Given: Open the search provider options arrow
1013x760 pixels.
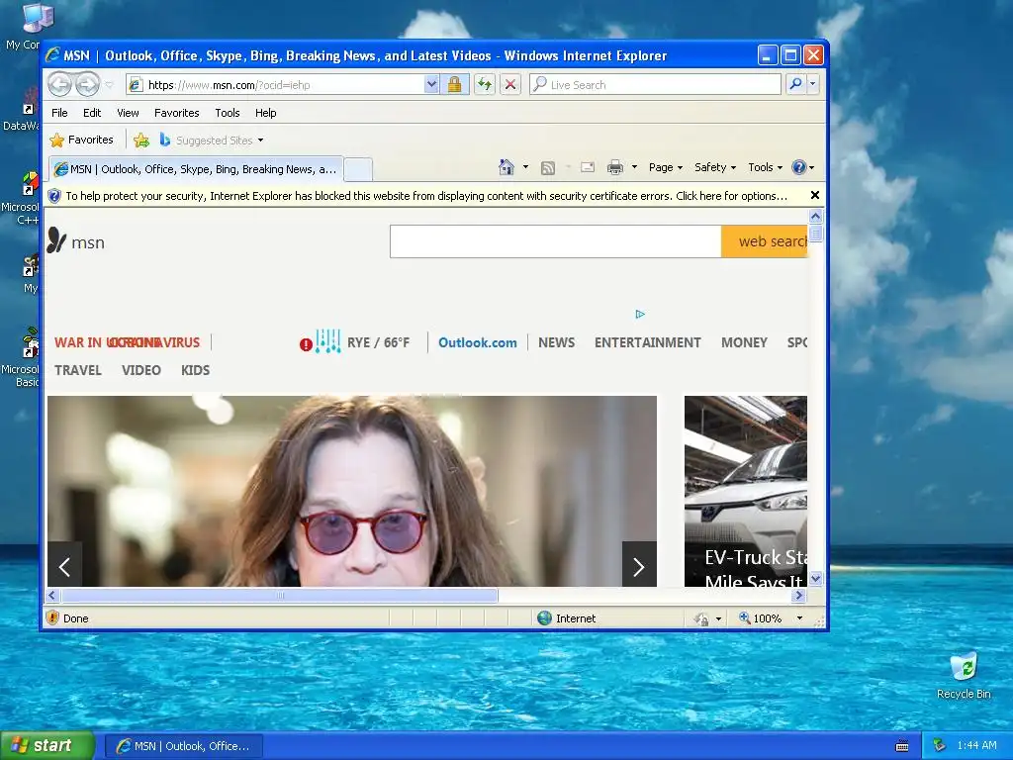Looking at the screenshot, I should click(x=813, y=84).
